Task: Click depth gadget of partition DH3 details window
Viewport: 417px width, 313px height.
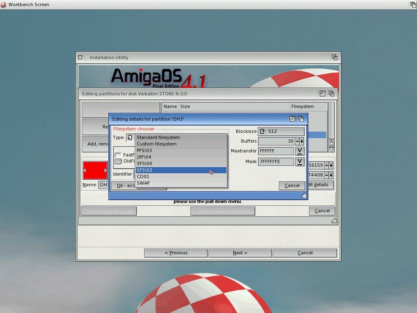Action: click(x=301, y=119)
